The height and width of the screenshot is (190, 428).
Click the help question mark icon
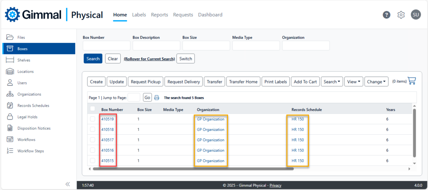click(x=387, y=15)
